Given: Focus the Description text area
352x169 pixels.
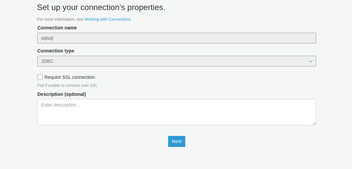Looking at the screenshot, I should point(177,112).
